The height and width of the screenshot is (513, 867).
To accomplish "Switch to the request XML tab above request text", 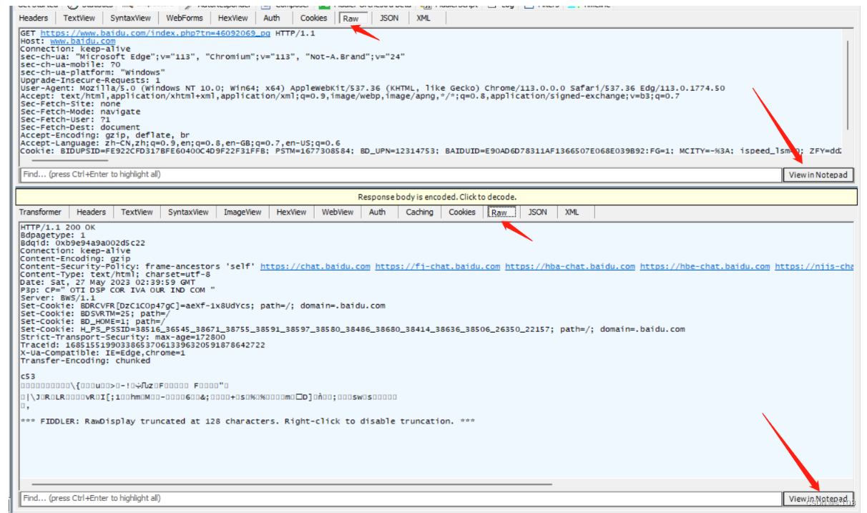I will (423, 18).
